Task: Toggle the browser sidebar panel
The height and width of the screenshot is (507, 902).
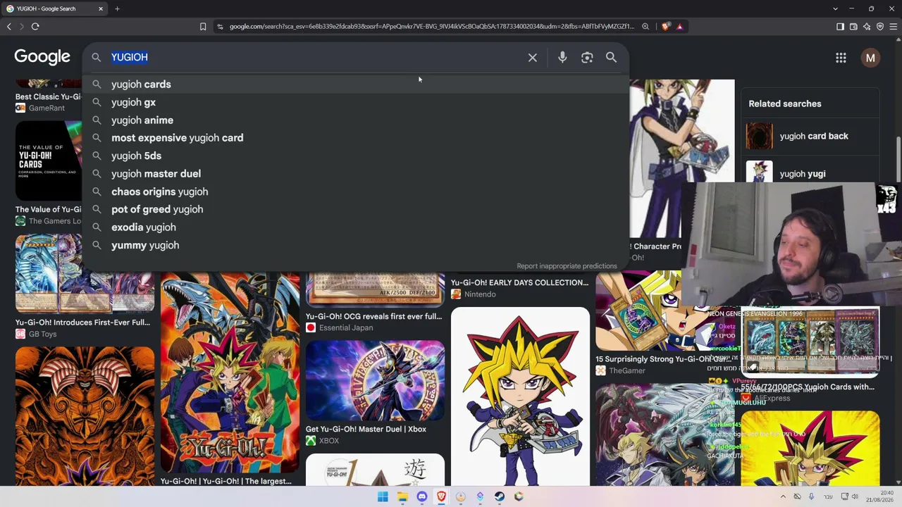Action: [x=840, y=27]
